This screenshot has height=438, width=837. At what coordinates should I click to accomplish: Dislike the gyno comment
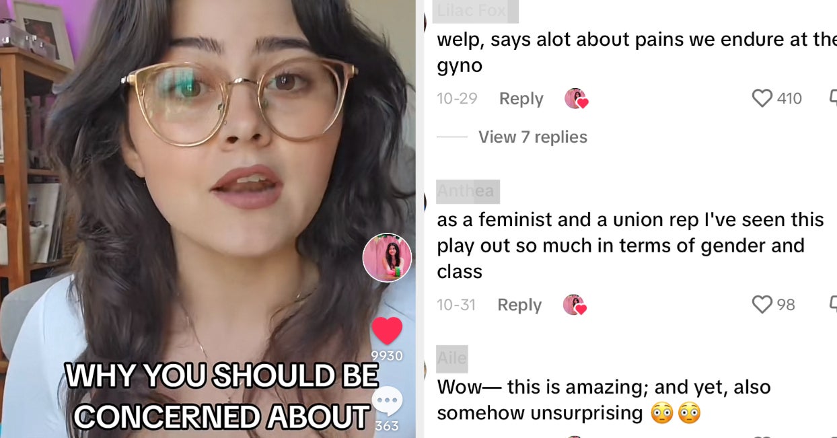point(833,99)
